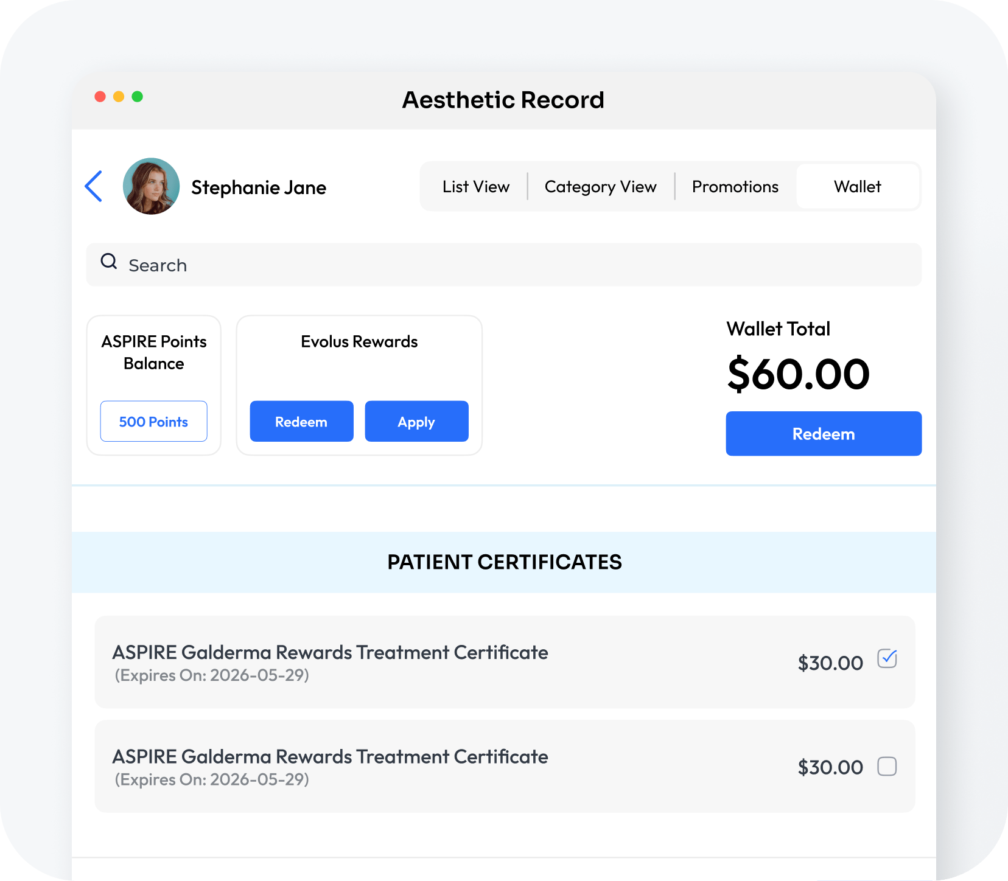This screenshot has height=881, width=1008.
Task: Redeem Evolus Rewards
Action: [x=301, y=421]
